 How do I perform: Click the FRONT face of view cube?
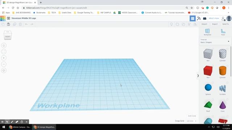point(8,36)
